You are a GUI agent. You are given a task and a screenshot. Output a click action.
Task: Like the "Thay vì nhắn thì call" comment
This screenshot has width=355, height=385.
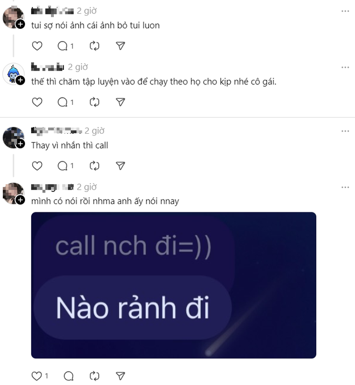pyautogui.click(x=37, y=166)
